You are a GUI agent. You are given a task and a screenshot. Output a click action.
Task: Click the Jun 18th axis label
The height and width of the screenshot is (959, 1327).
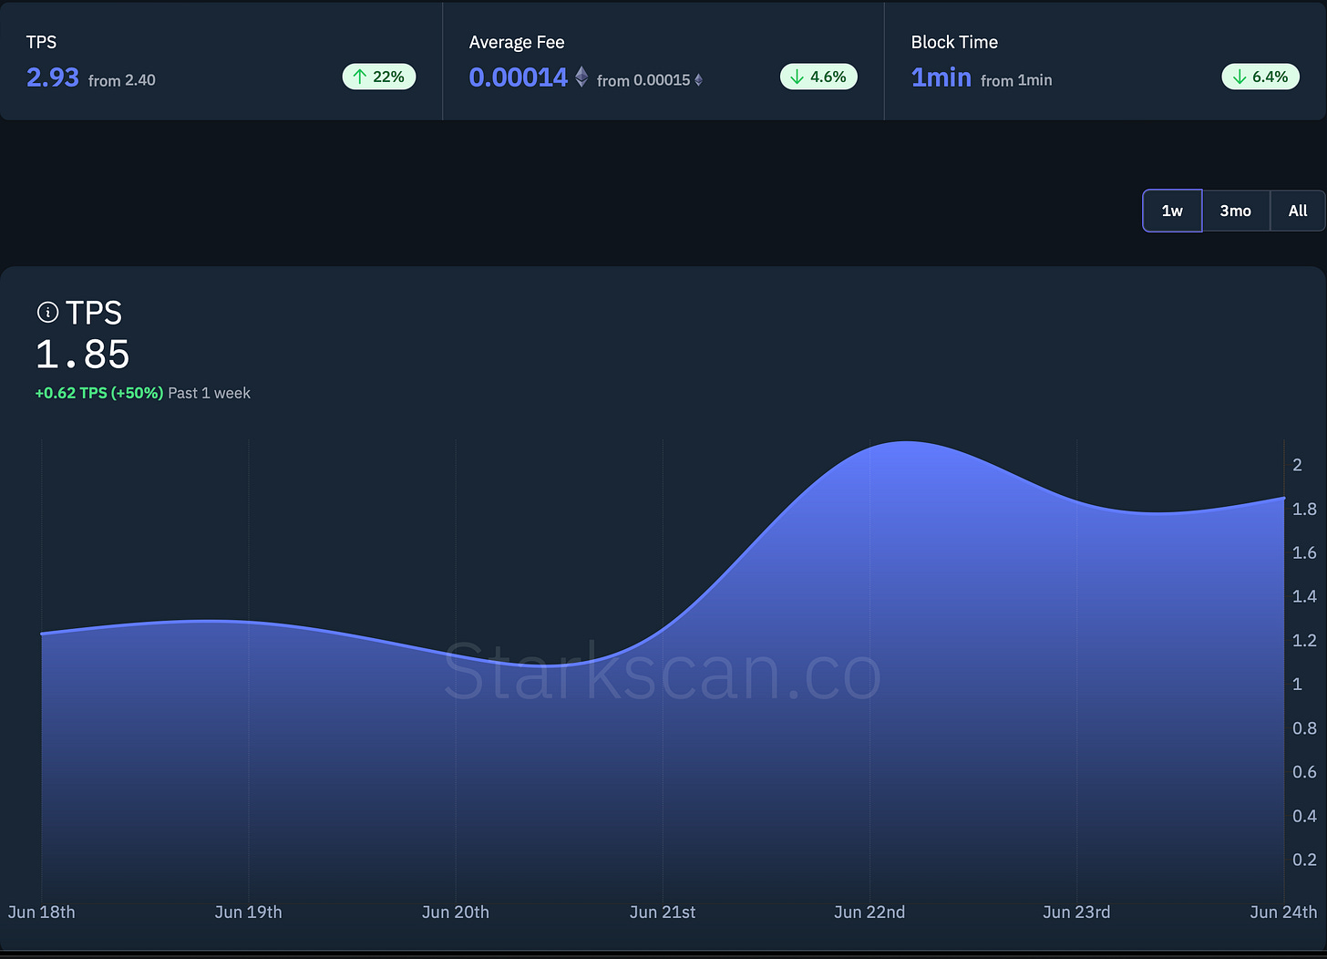click(x=42, y=912)
